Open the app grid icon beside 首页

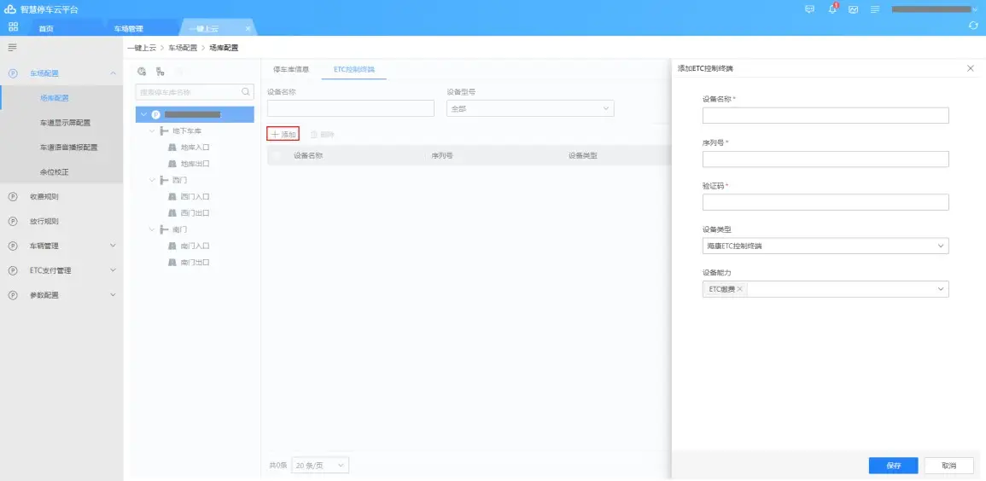(13, 27)
